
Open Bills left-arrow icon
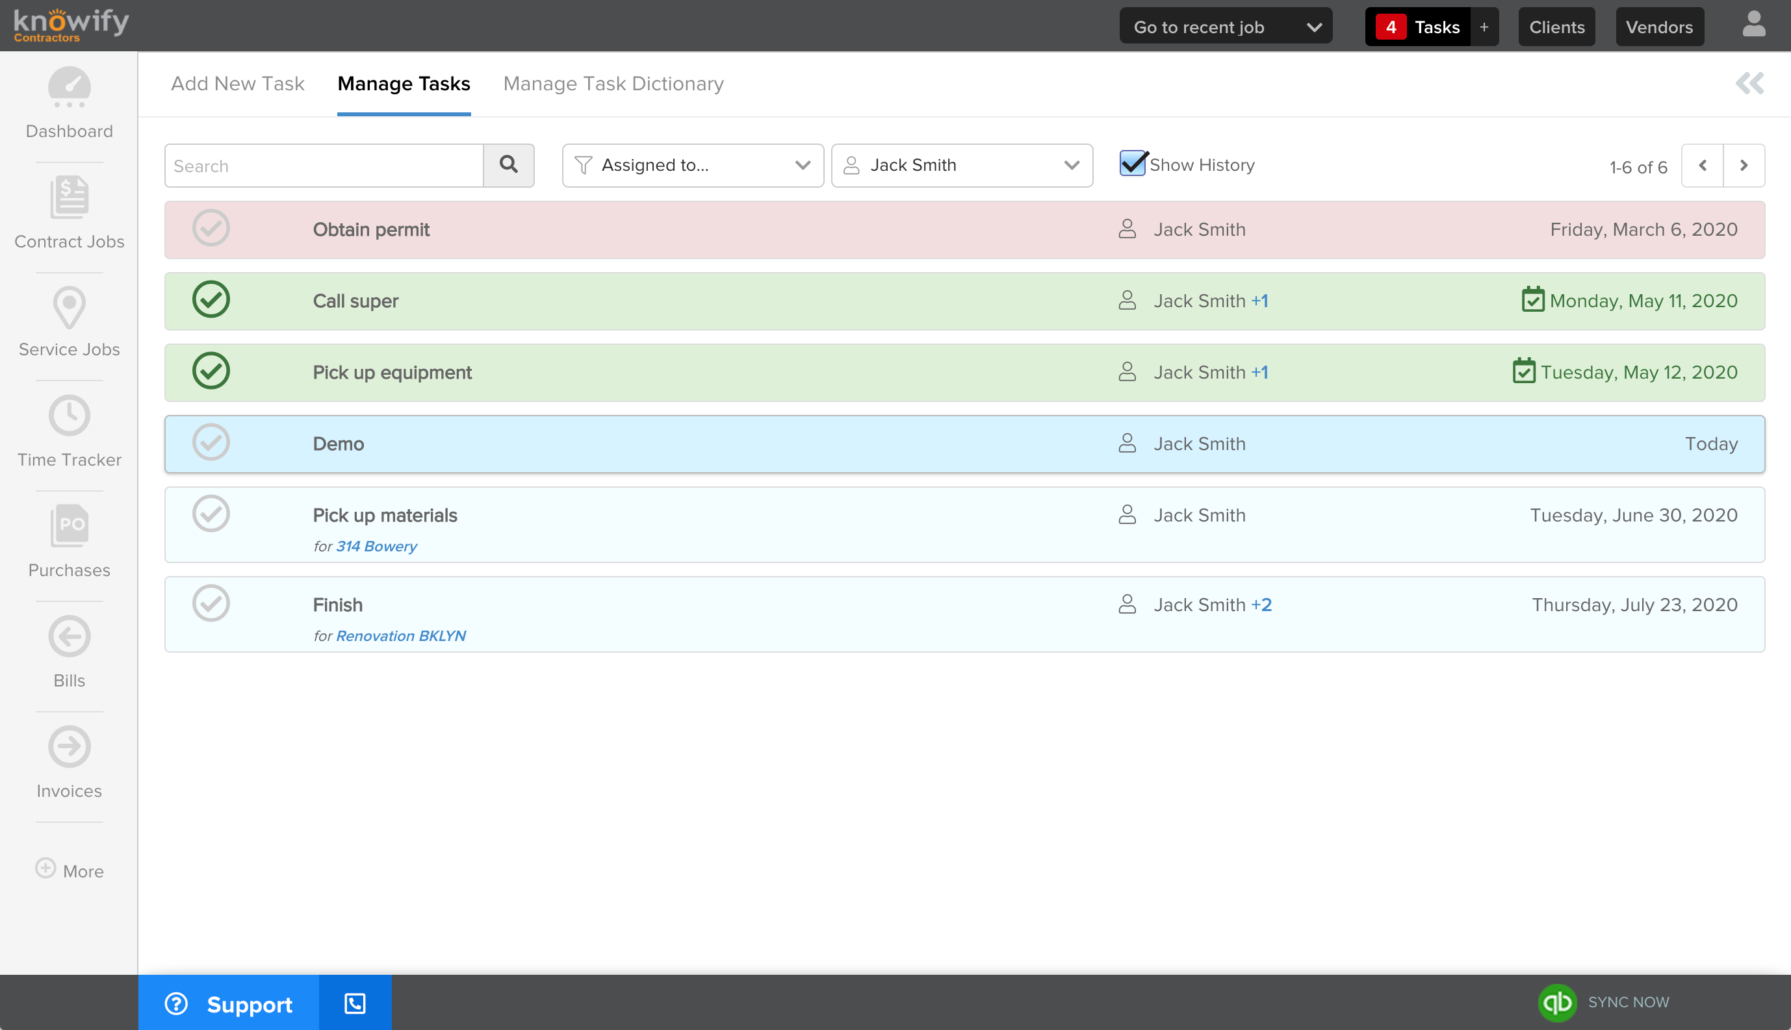click(70, 636)
